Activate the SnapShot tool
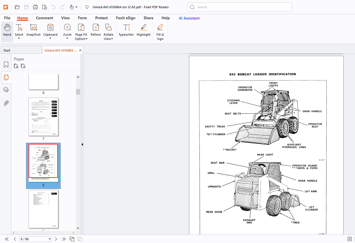This screenshot has height=243, width=355. (x=33, y=30)
